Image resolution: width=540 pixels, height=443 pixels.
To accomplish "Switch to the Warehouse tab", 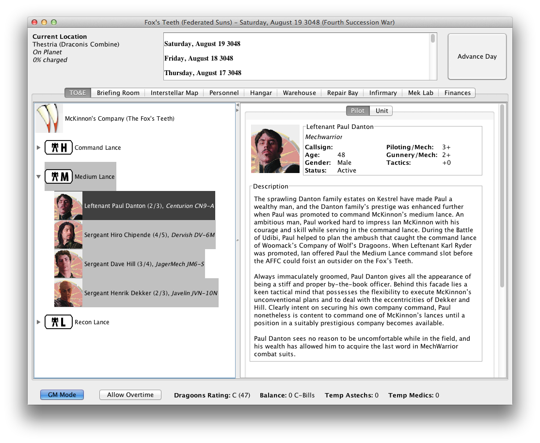I will (299, 93).
